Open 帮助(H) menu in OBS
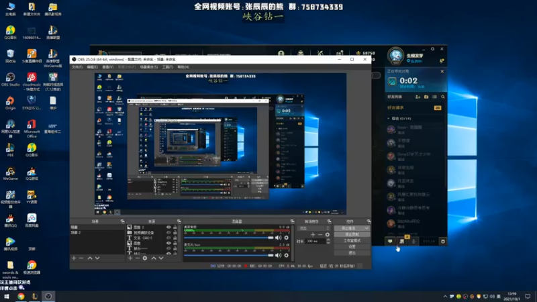This screenshot has height=302, width=537. [x=183, y=67]
